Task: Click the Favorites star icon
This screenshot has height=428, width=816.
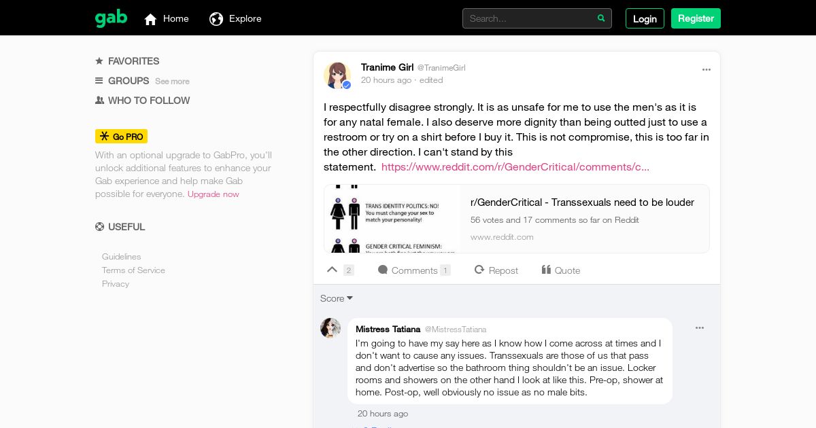Action: [x=99, y=61]
